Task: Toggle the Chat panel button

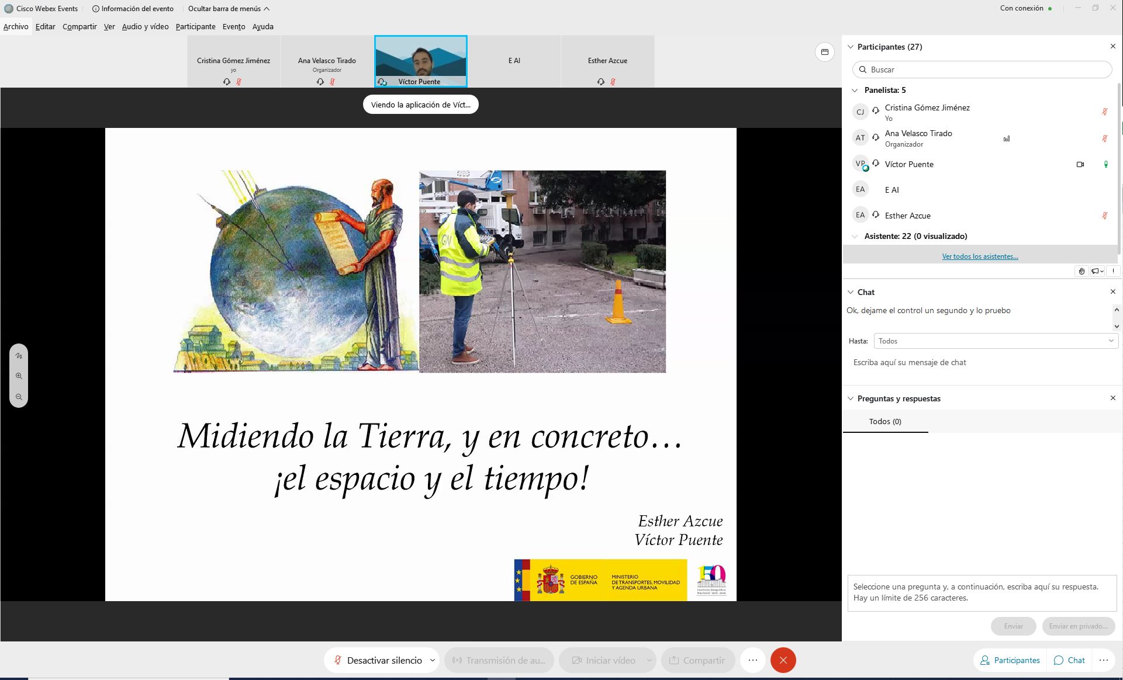Action: [1069, 660]
